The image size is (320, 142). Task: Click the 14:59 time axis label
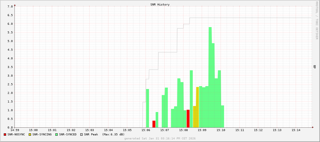click(15, 130)
